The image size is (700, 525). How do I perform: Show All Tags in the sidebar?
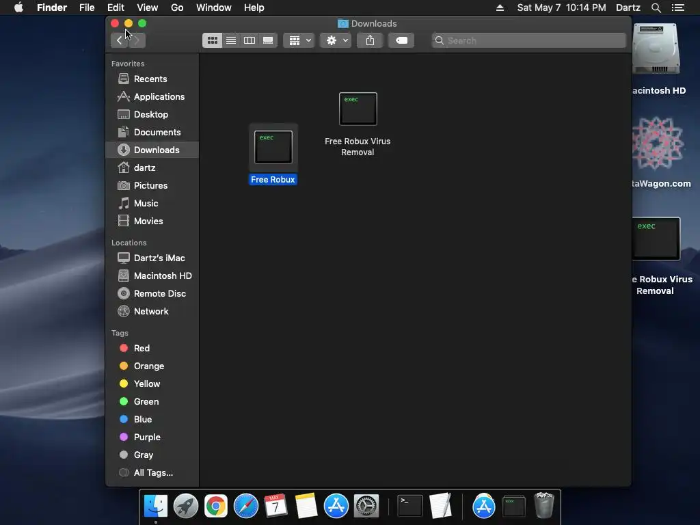tap(152, 473)
